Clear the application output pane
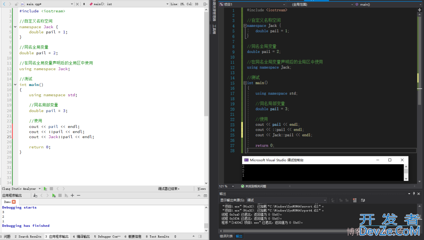This screenshot has width=424, height=240. coord(35,195)
